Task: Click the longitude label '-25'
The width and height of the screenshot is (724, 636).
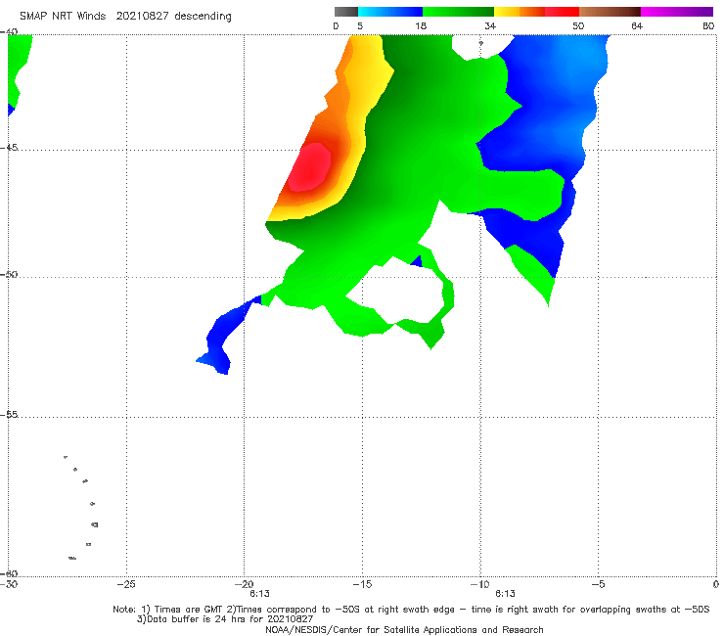Action: (126, 584)
